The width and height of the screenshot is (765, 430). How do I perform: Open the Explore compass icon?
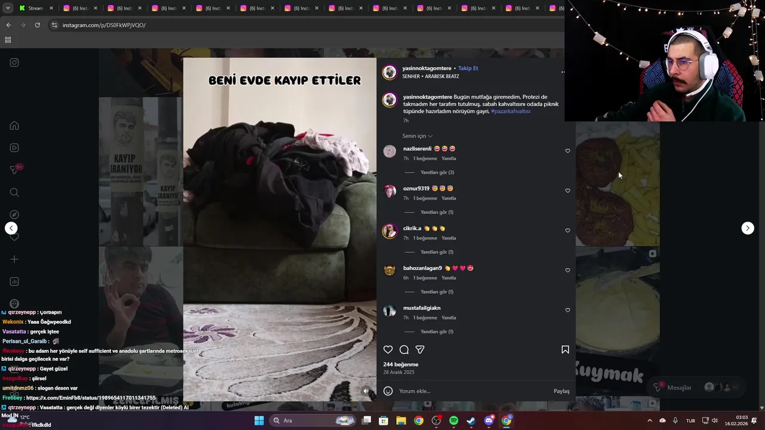[14, 214]
